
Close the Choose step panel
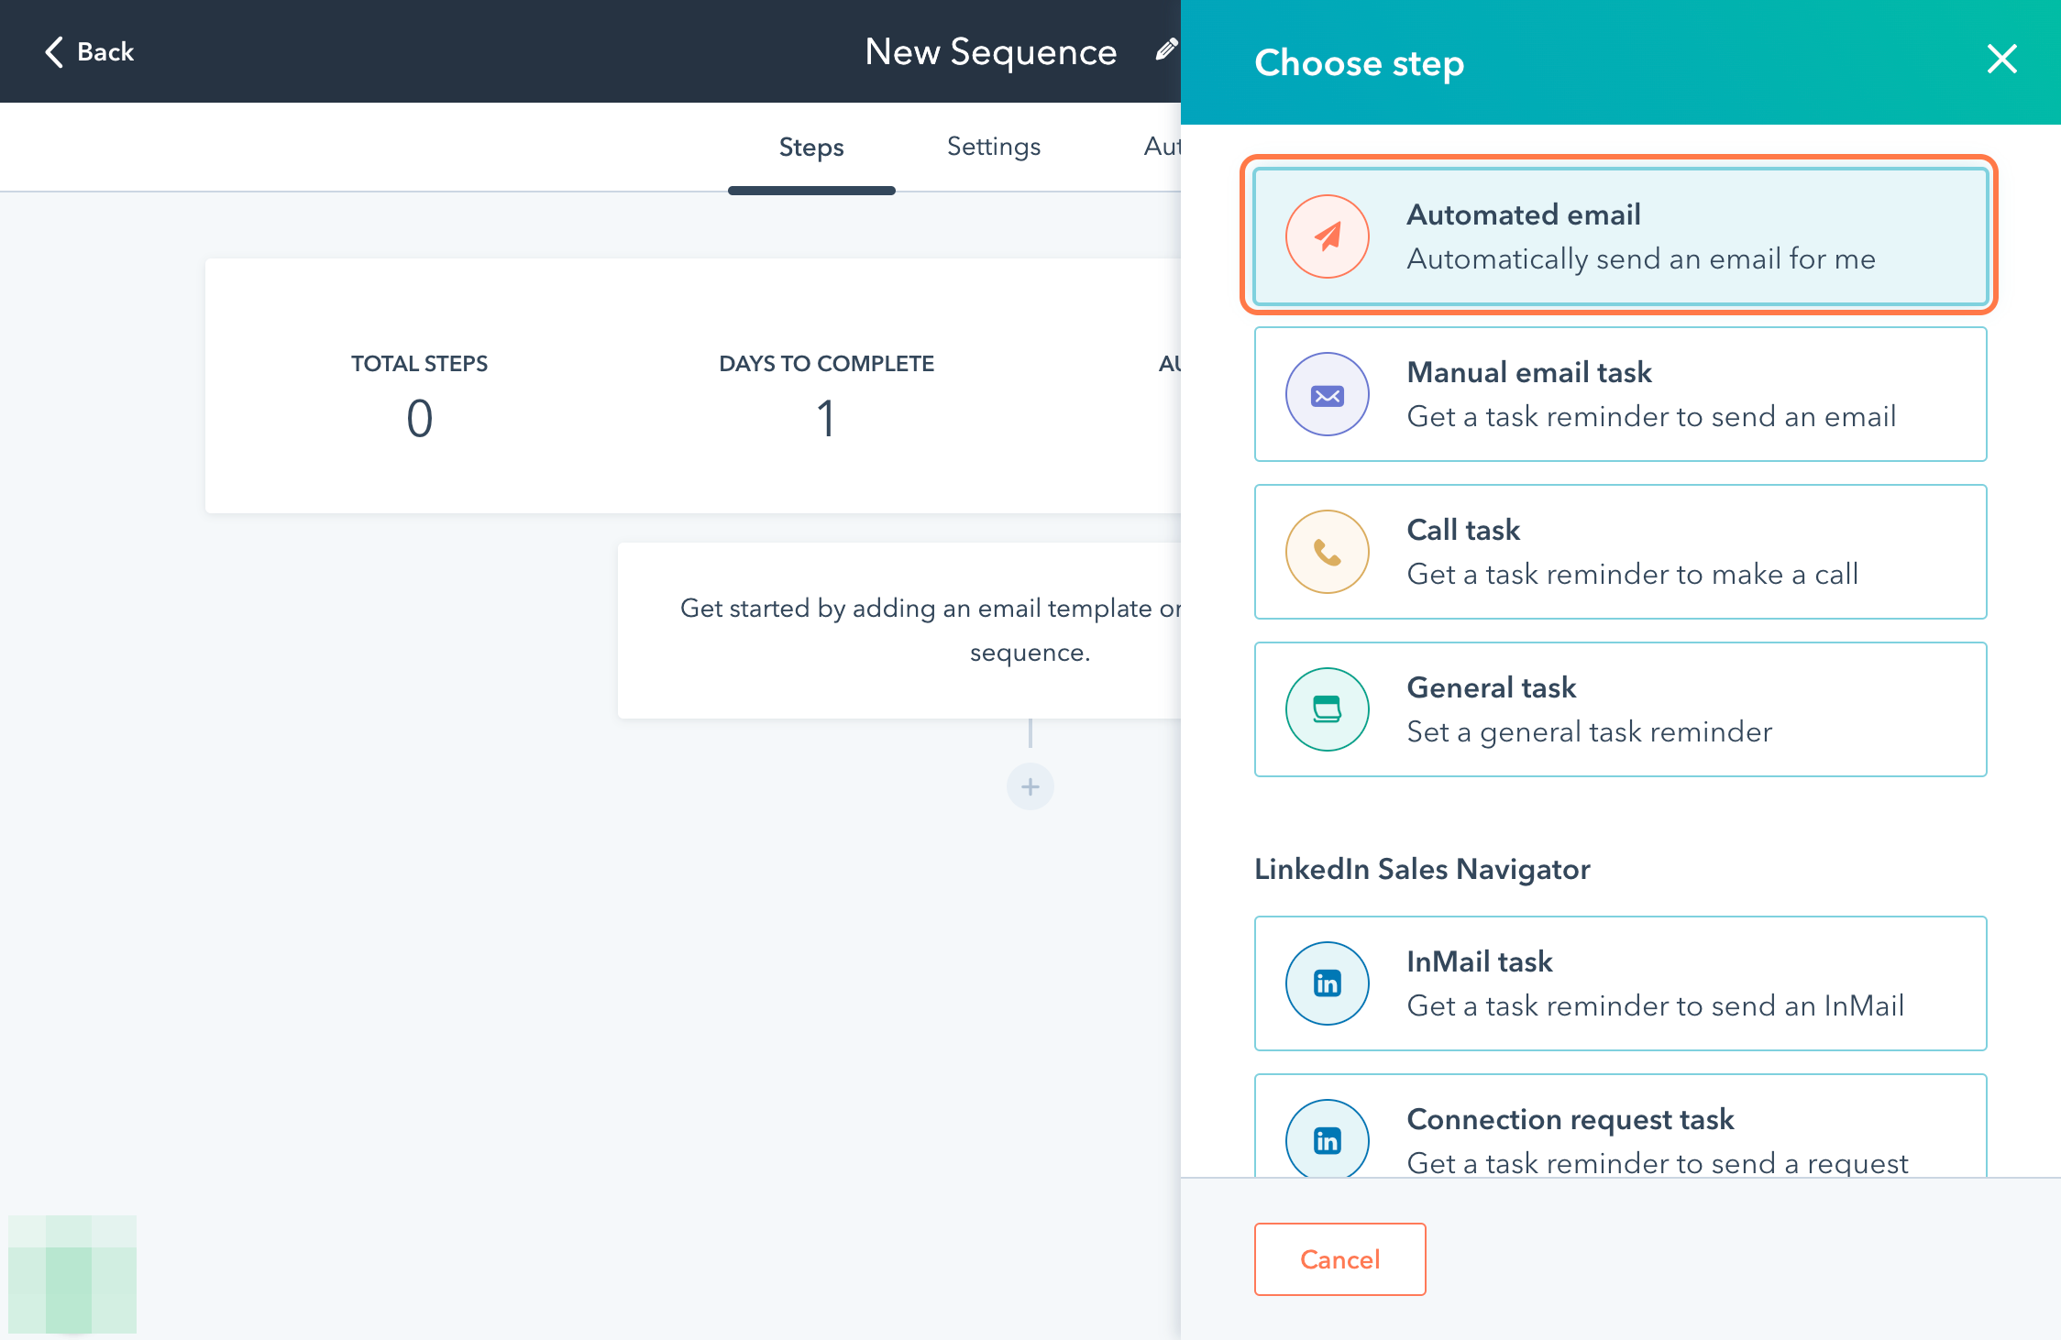[x=2001, y=60]
